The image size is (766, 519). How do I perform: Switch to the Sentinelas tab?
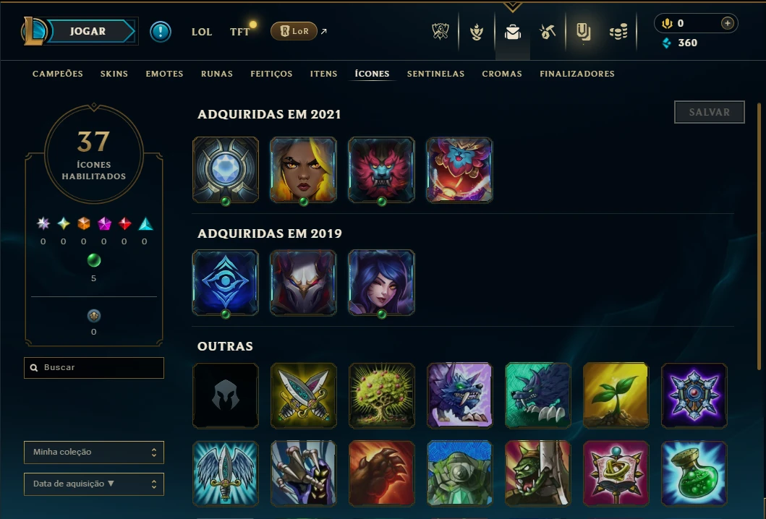[x=435, y=74]
